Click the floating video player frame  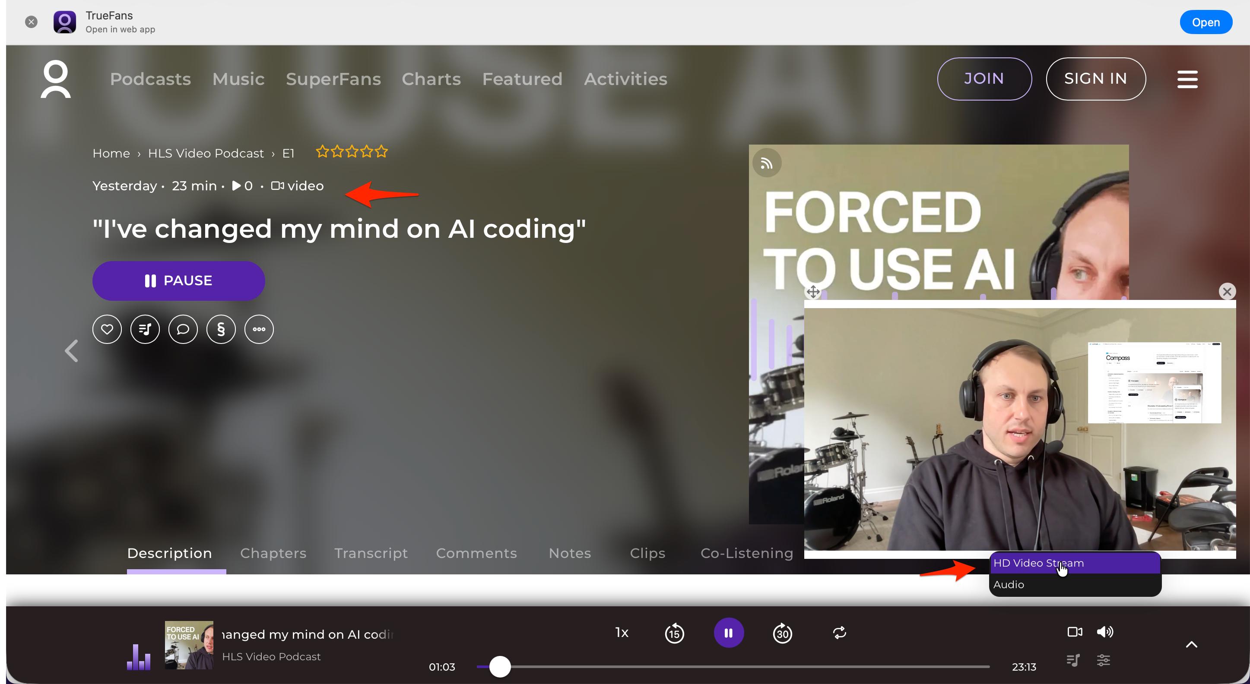(x=1019, y=429)
